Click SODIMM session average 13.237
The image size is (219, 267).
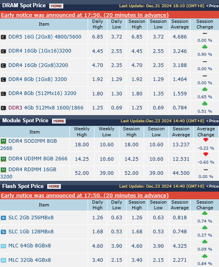point(181,145)
